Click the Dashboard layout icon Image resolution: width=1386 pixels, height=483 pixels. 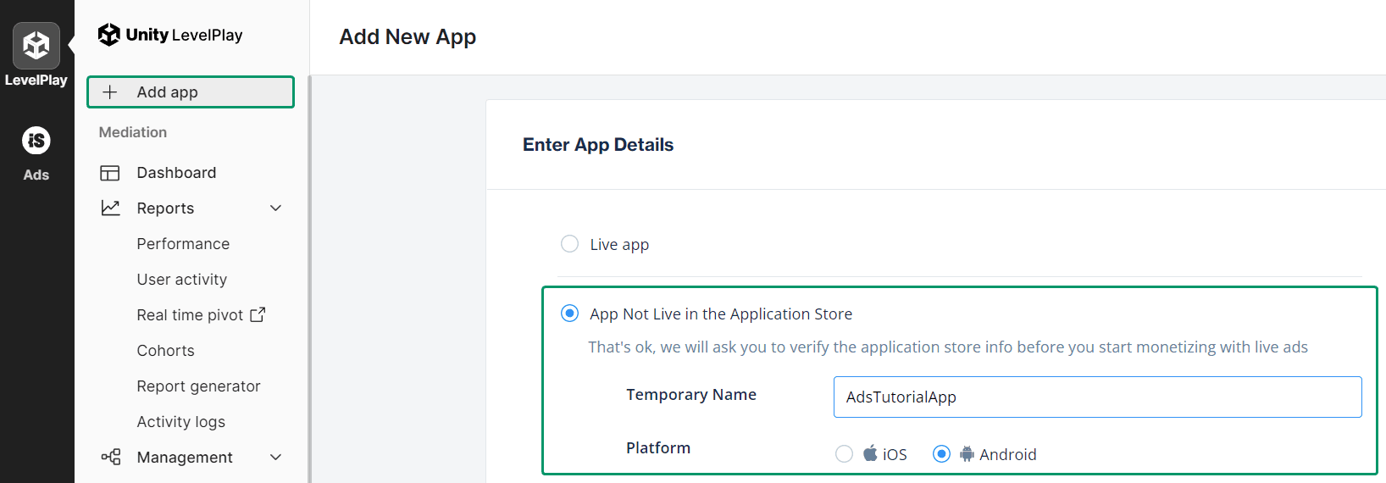(x=110, y=173)
